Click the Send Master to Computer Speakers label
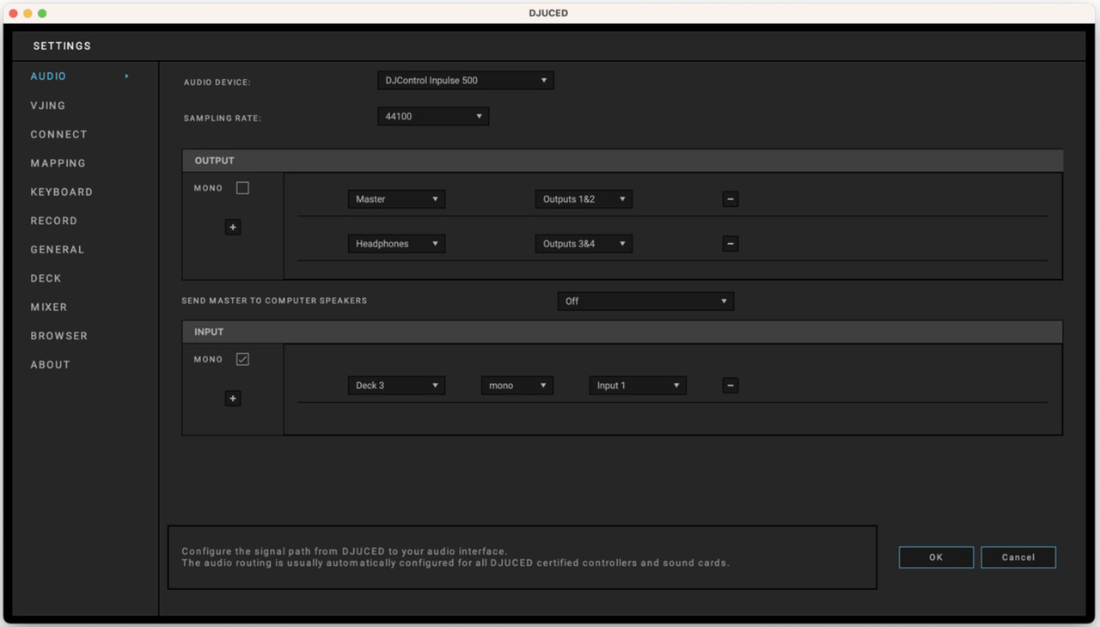Image resolution: width=1100 pixels, height=627 pixels. (x=274, y=301)
